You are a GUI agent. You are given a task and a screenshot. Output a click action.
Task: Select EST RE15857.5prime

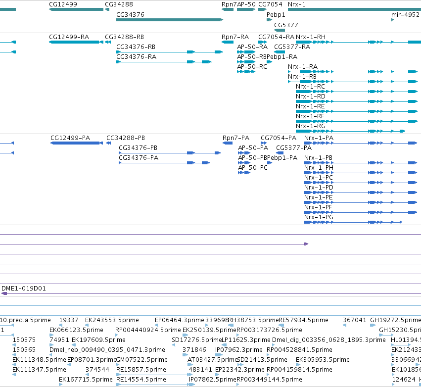(141, 370)
